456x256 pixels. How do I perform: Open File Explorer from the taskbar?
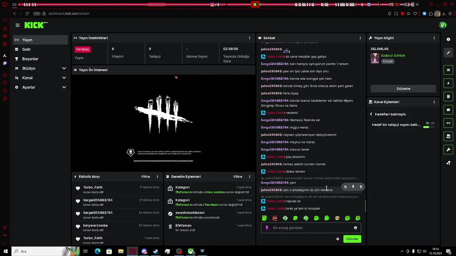point(121,251)
